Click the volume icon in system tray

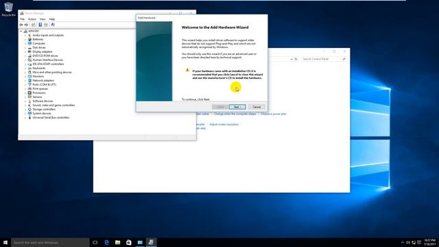(408, 242)
